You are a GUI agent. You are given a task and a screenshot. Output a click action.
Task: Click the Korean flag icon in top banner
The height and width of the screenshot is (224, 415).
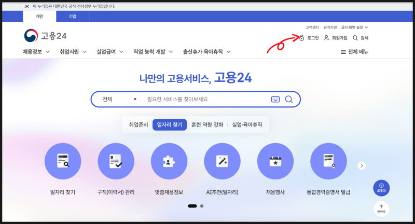(27, 6)
